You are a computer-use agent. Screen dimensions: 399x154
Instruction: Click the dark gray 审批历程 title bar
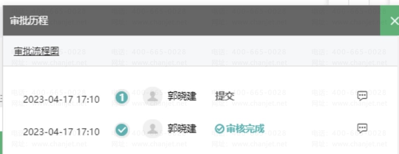[x=191, y=20]
